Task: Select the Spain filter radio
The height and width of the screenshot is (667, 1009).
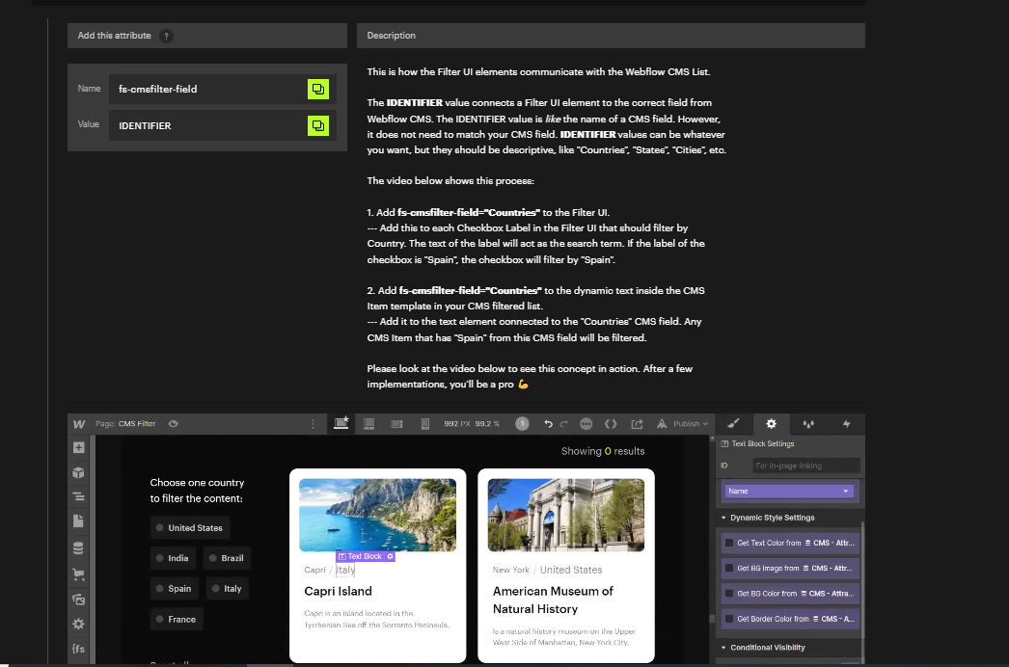Action: coord(159,588)
